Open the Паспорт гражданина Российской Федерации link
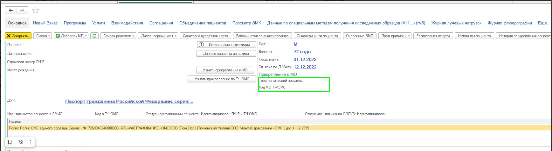Image resolution: width=552 pixels, height=151 pixels. tap(129, 102)
